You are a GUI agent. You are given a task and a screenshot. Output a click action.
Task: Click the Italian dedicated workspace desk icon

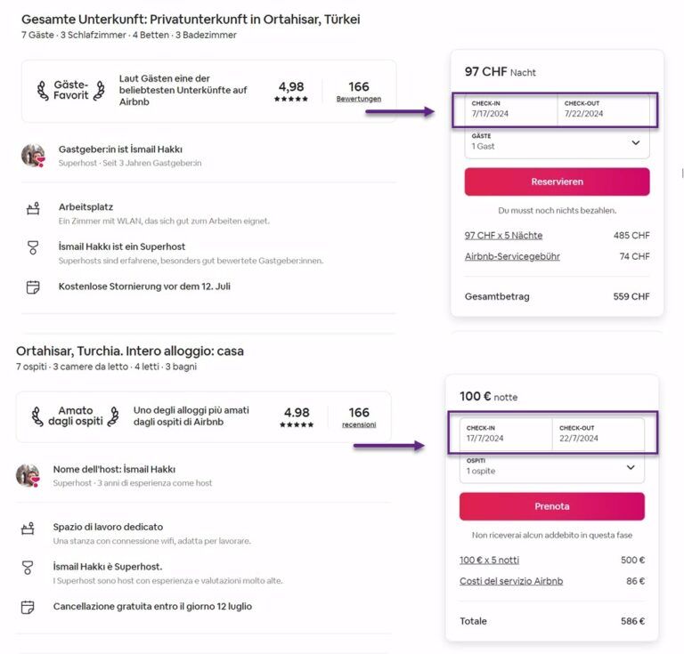tap(28, 529)
